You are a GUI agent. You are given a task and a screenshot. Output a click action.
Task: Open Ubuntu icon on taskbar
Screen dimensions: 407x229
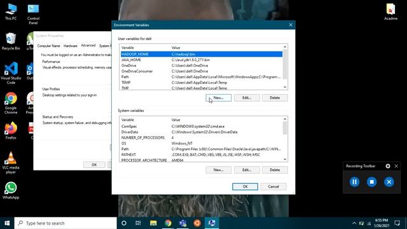pos(197,223)
